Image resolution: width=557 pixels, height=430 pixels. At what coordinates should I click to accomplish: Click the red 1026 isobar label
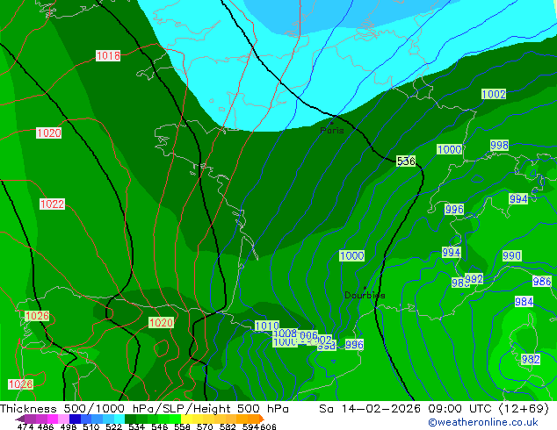pos(37,316)
